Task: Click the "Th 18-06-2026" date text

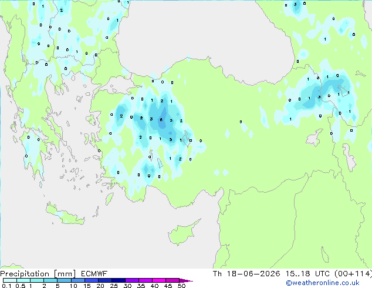Action: point(246,274)
